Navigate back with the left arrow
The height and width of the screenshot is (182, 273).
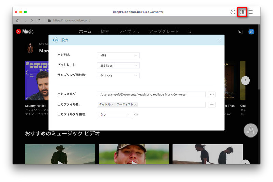click(25, 21)
